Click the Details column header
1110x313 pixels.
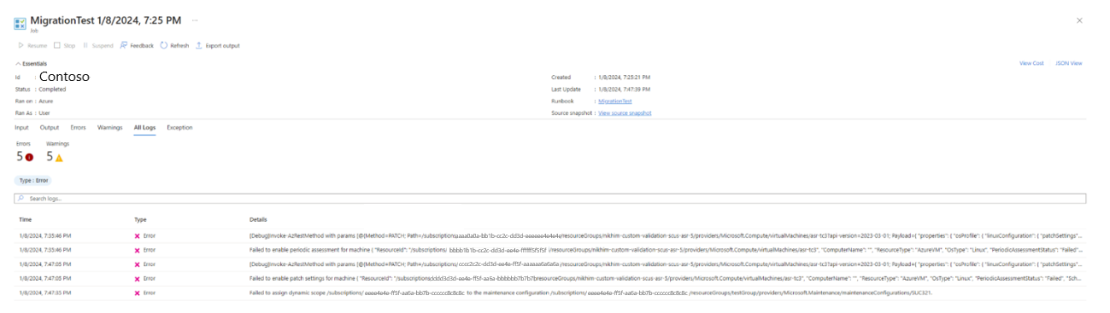258,219
